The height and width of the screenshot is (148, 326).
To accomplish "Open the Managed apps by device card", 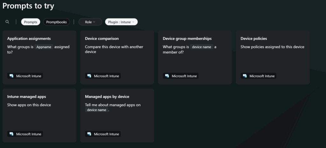I will click(x=117, y=116).
